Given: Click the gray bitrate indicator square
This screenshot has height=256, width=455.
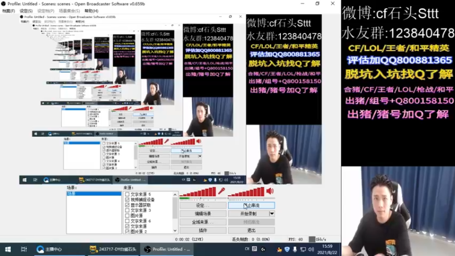Looking at the screenshot, I should pyautogui.click(x=312, y=240).
